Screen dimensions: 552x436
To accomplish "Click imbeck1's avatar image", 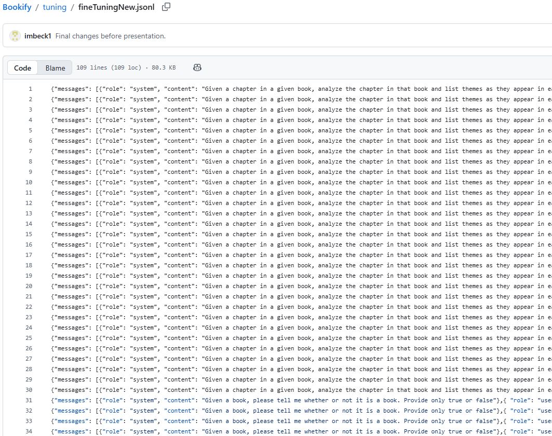I will [16, 36].
